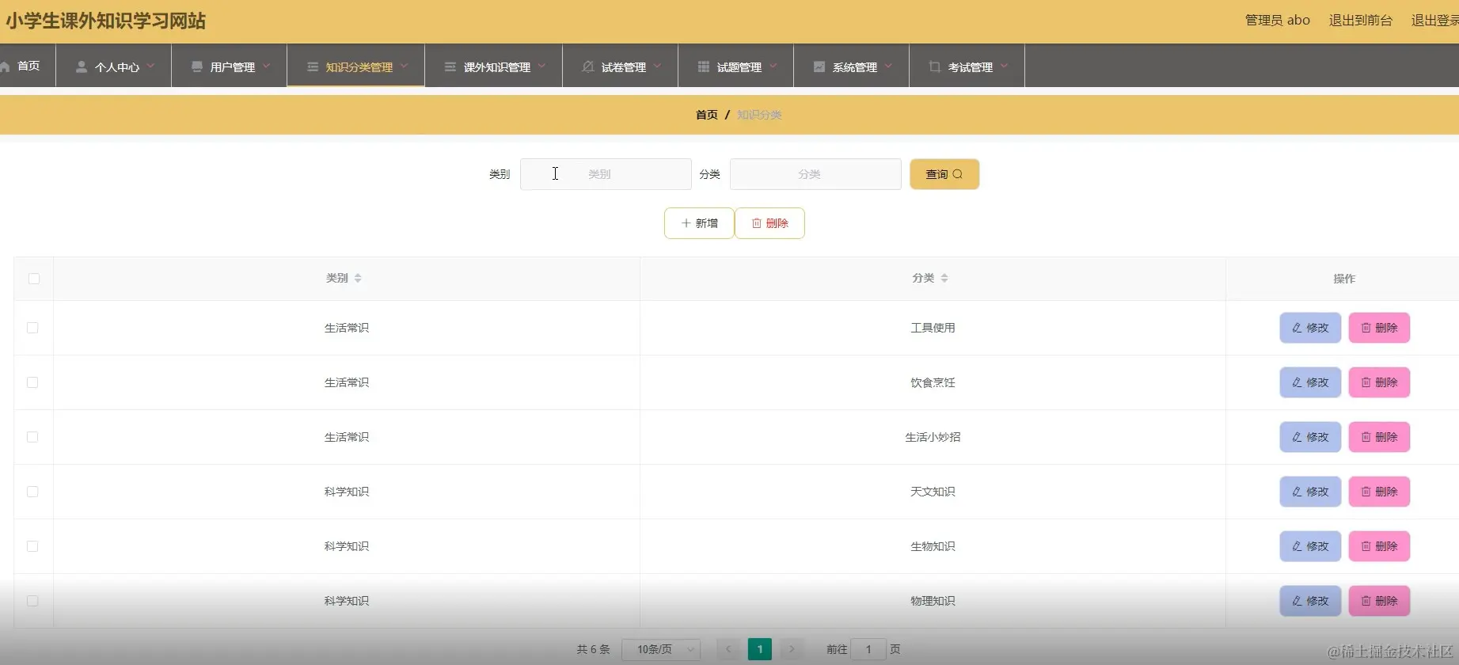Sort the 类别 column via its sort arrows
This screenshot has width=1459, height=665.
click(x=358, y=278)
